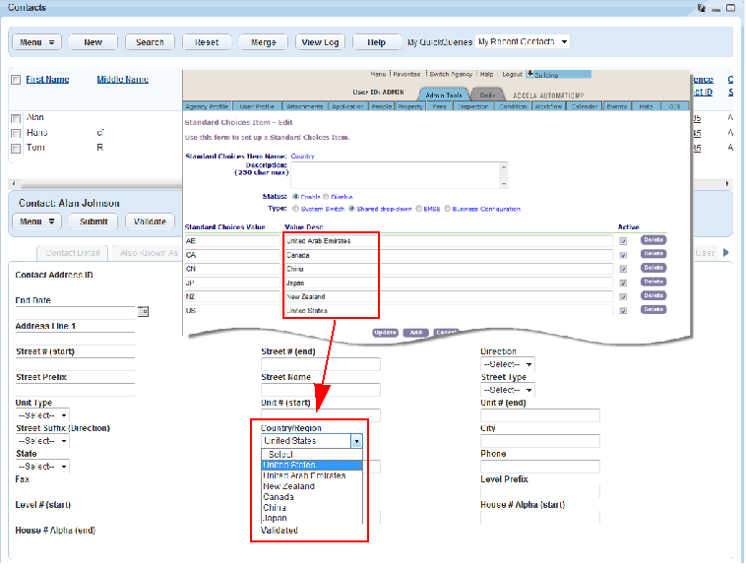This screenshot has height=568, width=746.
Task: Delete the AE standard choice row
Action: tap(653, 239)
